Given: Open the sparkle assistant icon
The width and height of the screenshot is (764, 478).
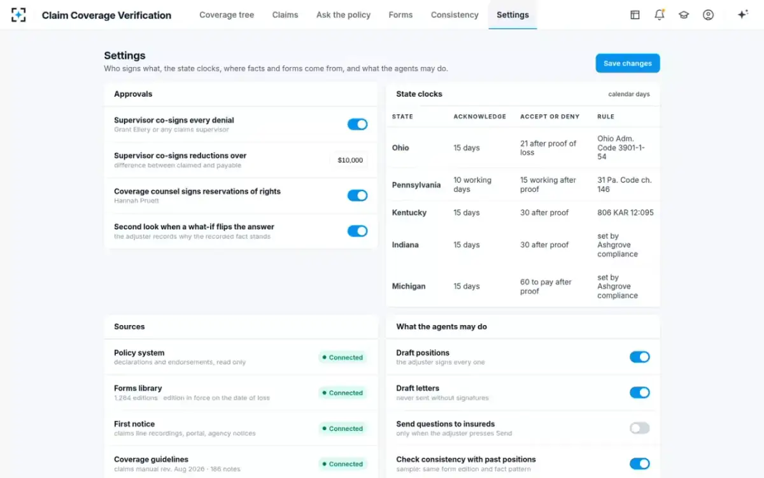Looking at the screenshot, I should [x=742, y=15].
